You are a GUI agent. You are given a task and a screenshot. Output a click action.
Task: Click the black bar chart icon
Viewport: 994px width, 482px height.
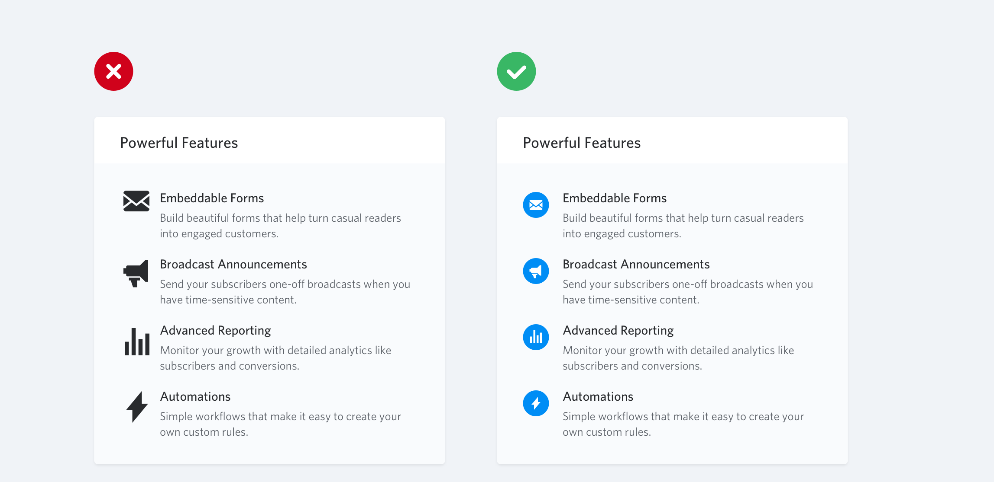click(x=137, y=342)
